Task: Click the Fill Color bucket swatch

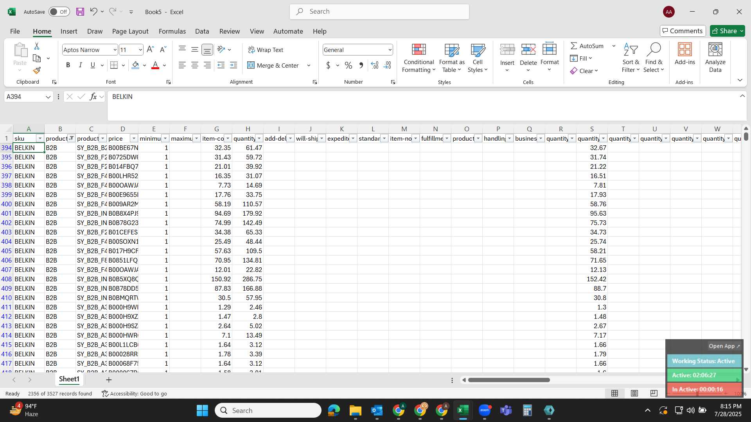Action: (x=135, y=65)
